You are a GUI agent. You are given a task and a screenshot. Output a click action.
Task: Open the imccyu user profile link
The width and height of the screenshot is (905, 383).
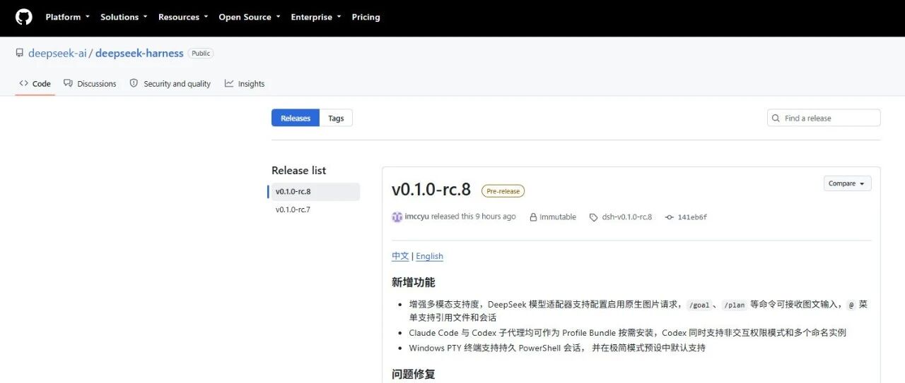click(416, 217)
